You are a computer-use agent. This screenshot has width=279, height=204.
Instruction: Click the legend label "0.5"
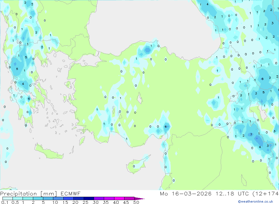click(15, 202)
